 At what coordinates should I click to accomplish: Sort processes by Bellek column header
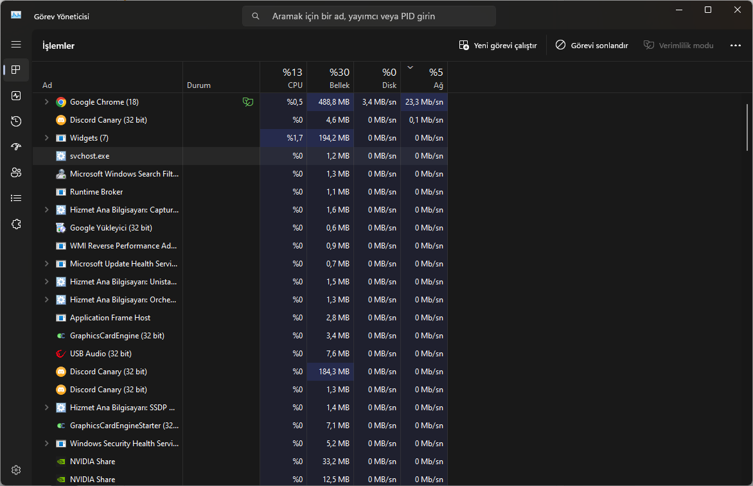coord(330,77)
